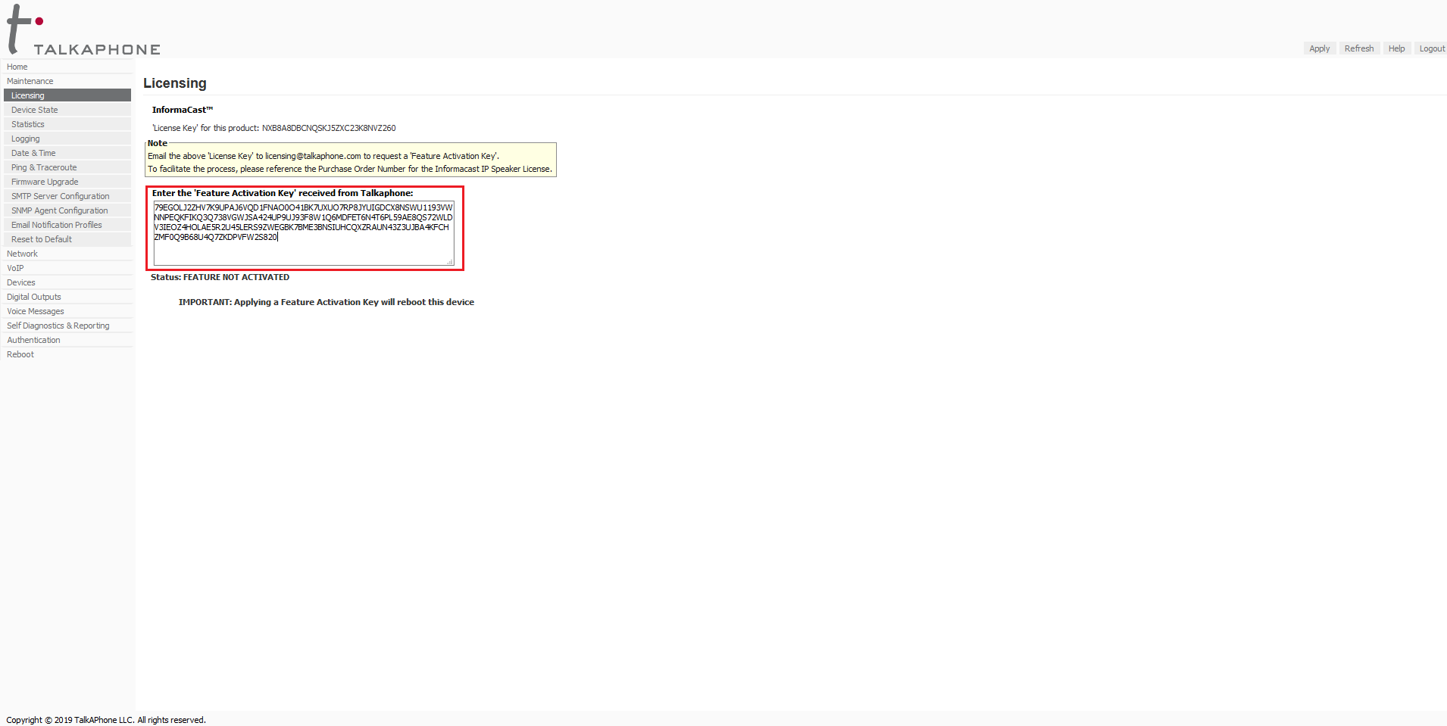Click the Apply button
The width and height of the screenshot is (1447, 726).
coord(1319,48)
